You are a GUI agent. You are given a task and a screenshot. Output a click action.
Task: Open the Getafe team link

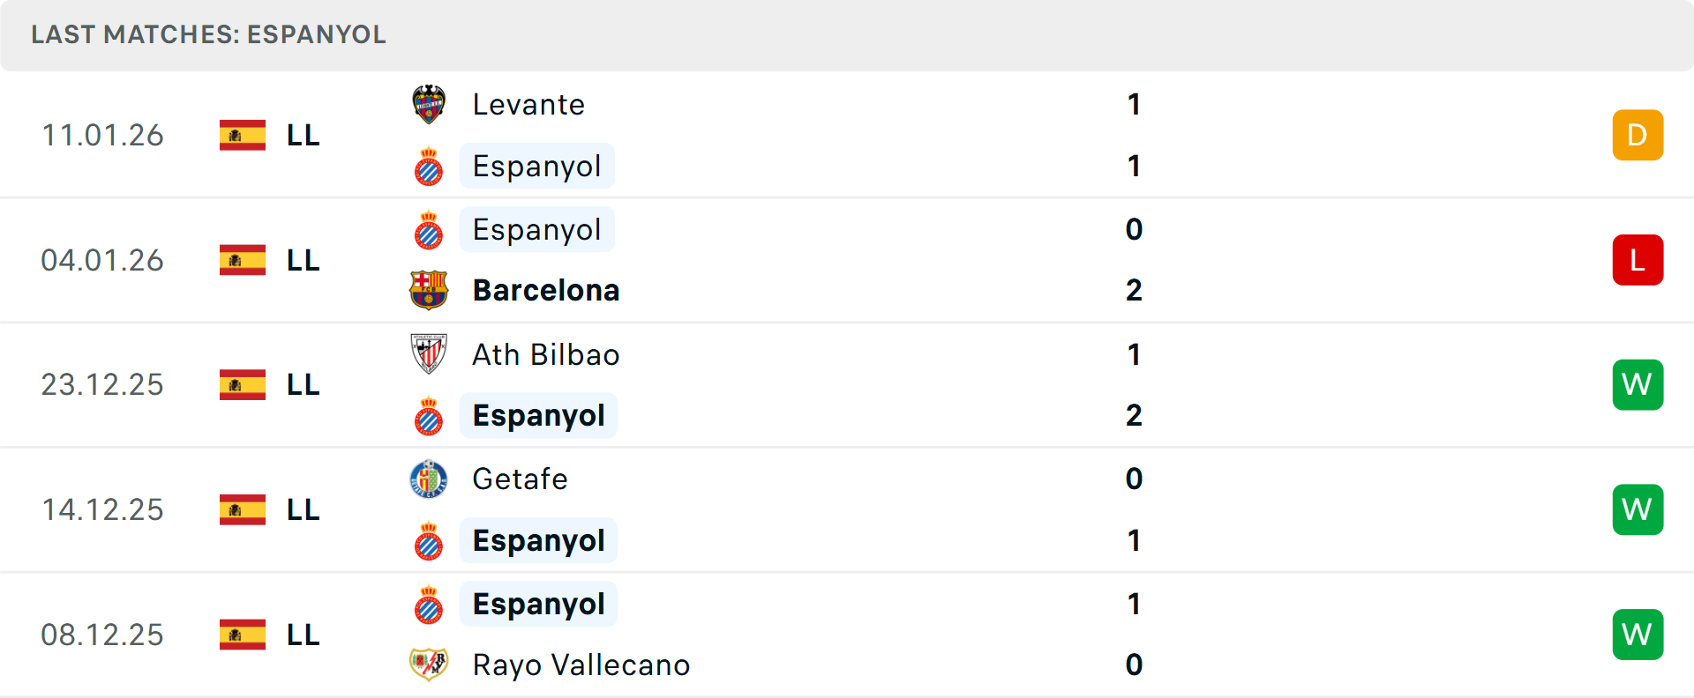(521, 479)
